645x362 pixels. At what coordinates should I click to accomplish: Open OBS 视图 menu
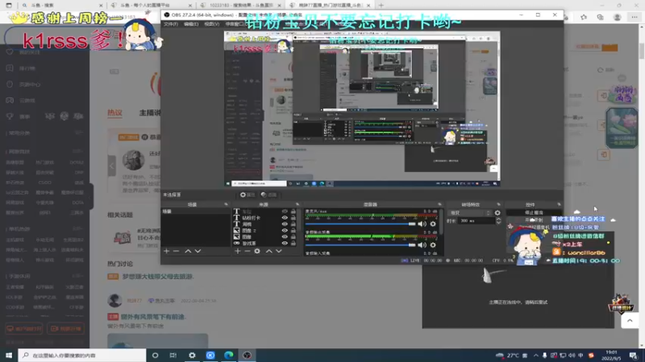pyautogui.click(x=211, y=24)
